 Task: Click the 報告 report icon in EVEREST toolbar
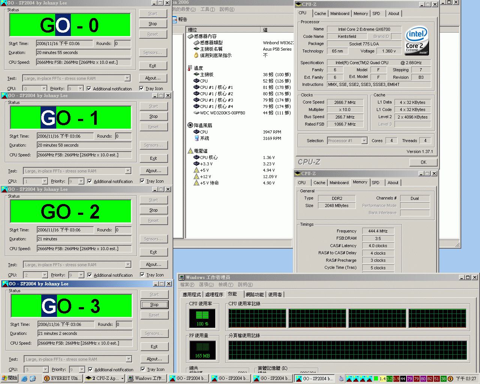[174, 19]
